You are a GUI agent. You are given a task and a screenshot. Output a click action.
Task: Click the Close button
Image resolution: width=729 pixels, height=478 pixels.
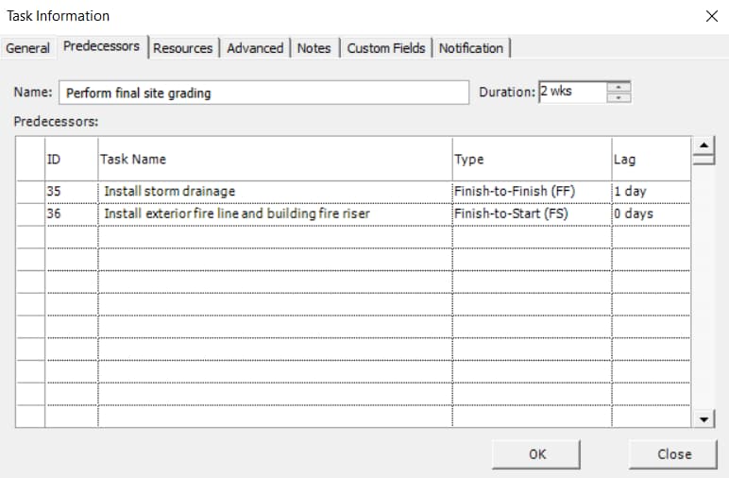(x=673, y=454)
